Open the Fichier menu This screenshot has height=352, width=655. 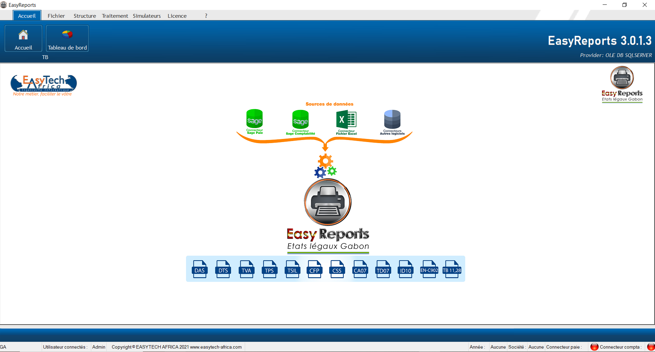(56, 16)
